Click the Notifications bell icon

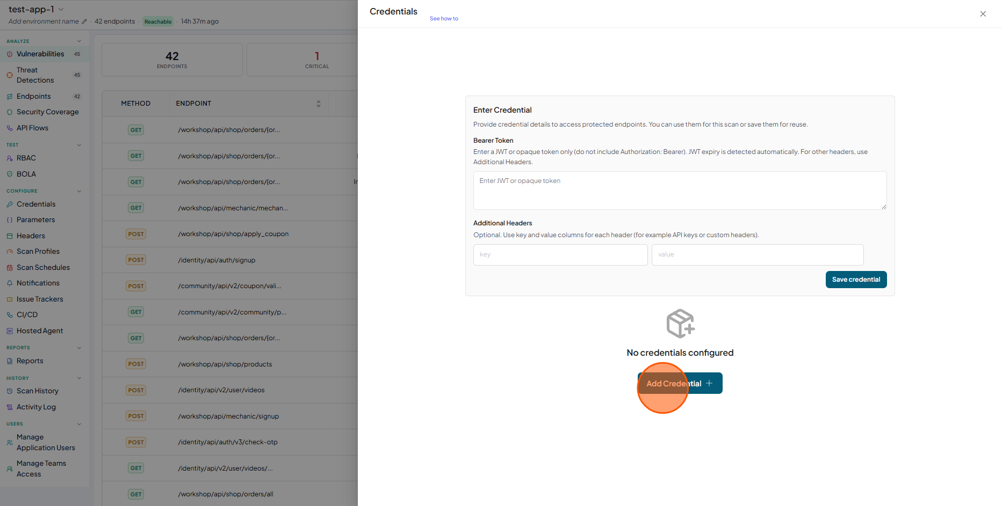tap(10, 283)
